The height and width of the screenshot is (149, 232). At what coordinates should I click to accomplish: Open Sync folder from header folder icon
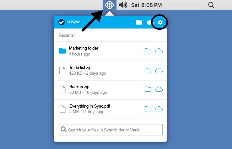pos(139,22)
